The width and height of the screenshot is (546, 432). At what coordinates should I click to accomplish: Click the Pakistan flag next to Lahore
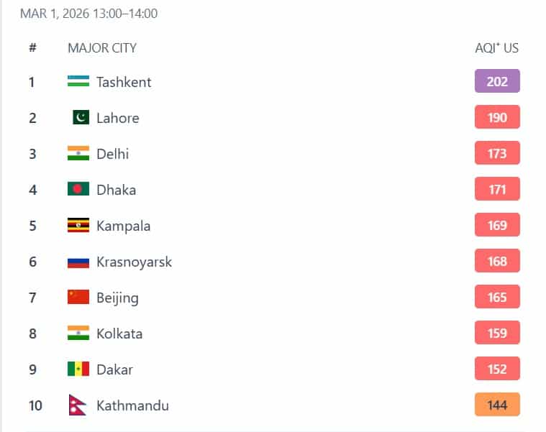coord(81,117)
